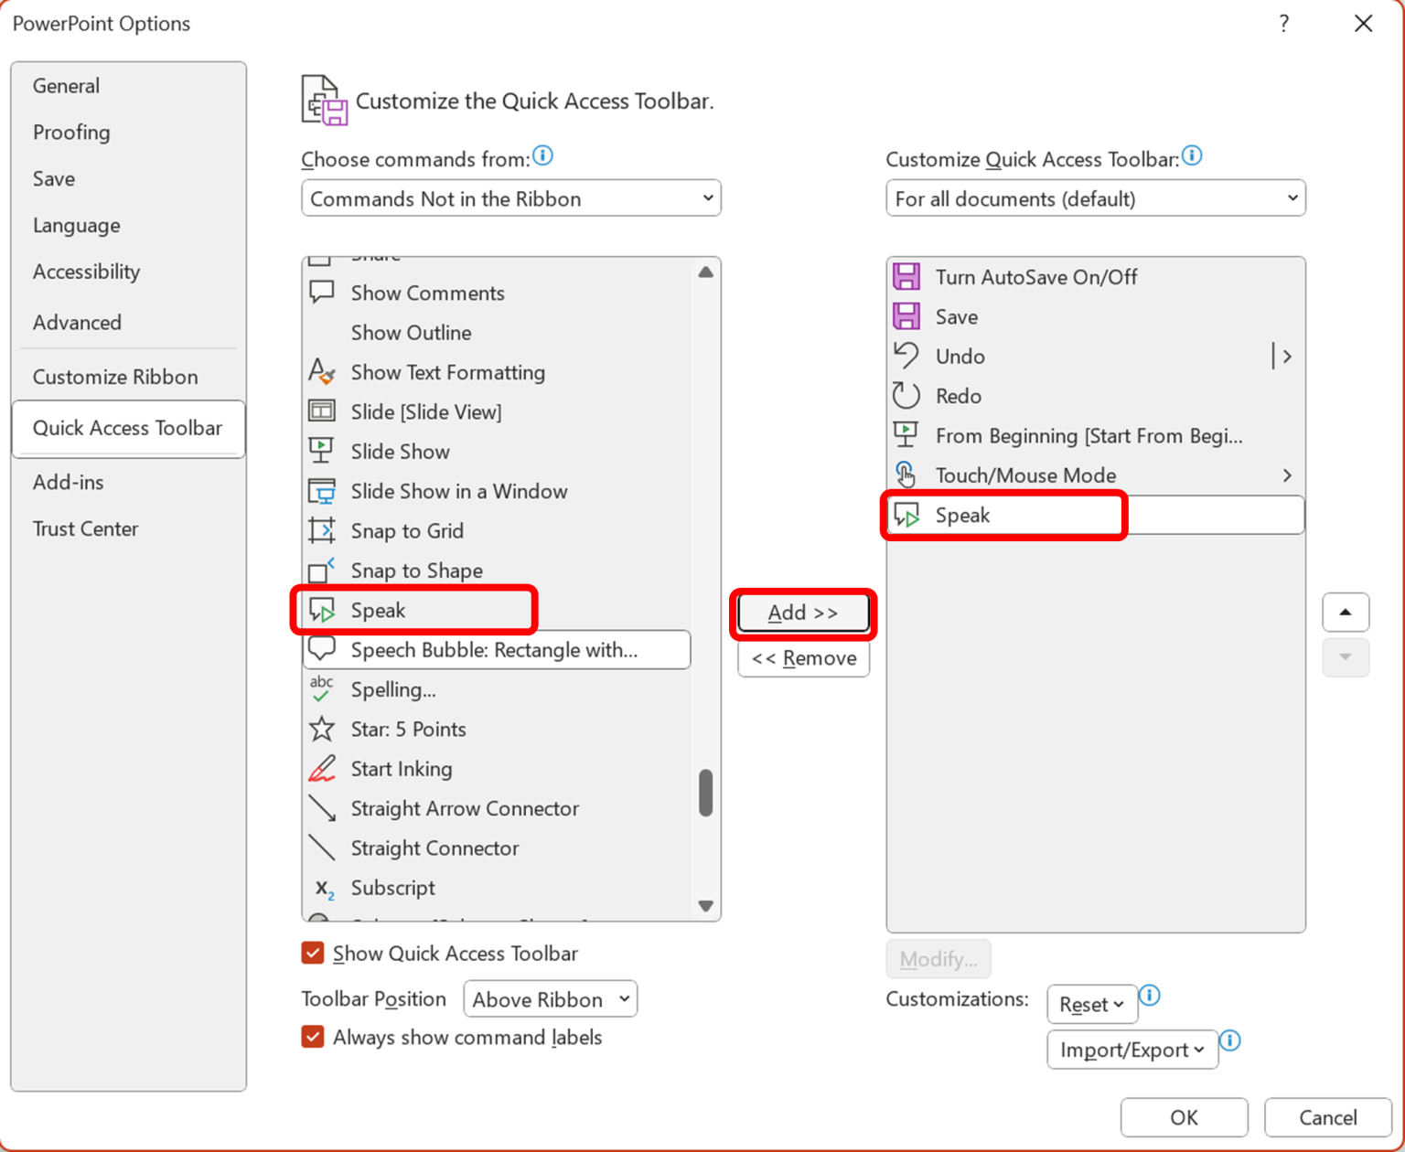Click the Start Inking pen icon
Screen dimensions: 1405x1152
point(322,769)
